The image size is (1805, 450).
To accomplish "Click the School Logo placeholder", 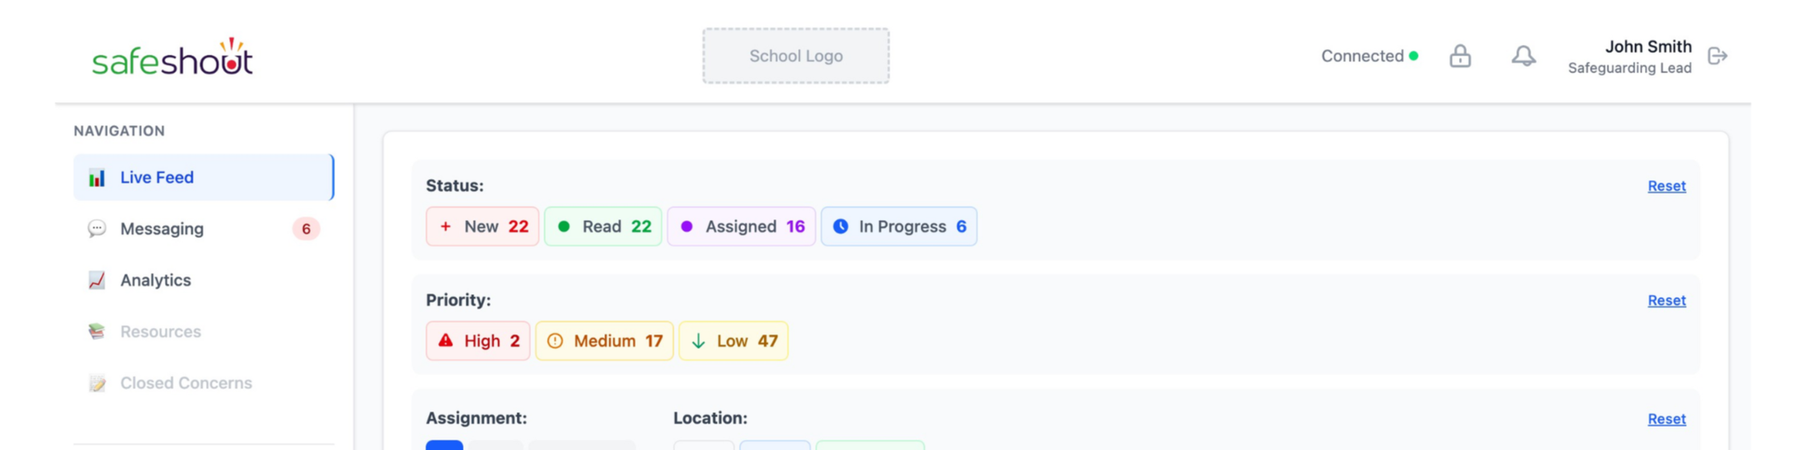I will point(796,56).
